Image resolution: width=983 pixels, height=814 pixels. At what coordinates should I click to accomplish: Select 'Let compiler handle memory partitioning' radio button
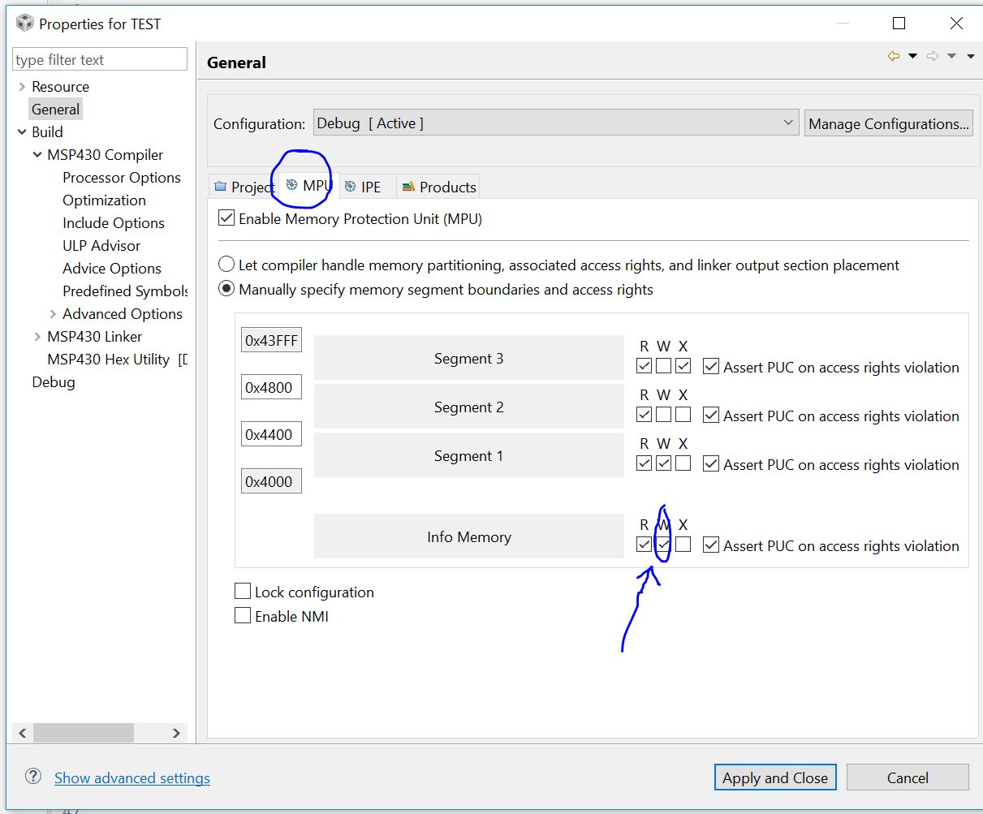click(x=226, y=264)
